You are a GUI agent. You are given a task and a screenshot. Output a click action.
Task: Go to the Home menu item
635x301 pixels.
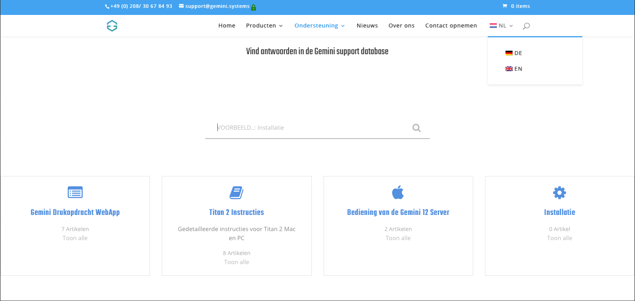(x=227, y=26)
